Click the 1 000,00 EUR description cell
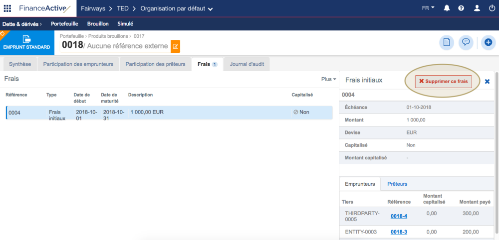The height and width of the screenshot is (240, 499). (147, 112)
